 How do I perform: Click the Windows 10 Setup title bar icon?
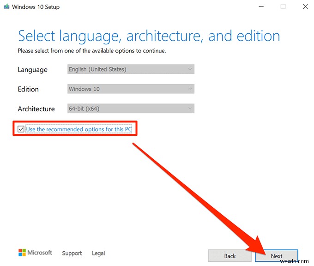[7, 7]
